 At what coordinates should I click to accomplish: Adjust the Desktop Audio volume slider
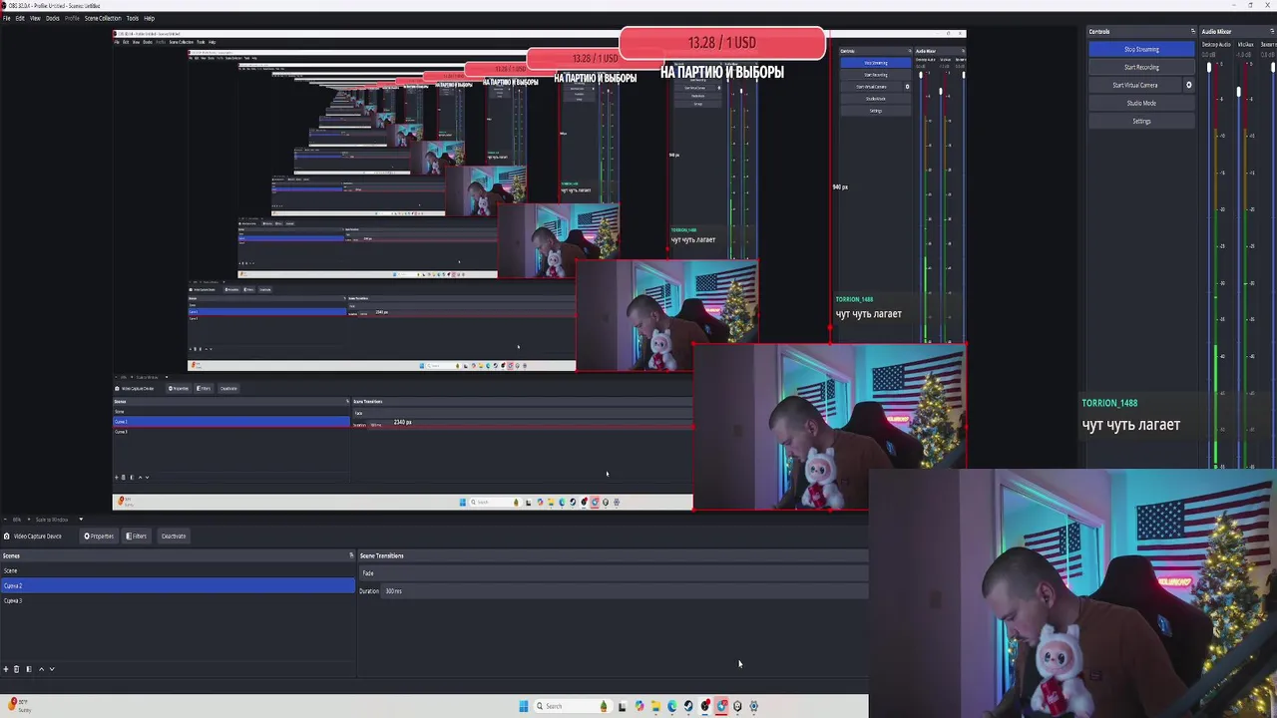[1209, 68]
